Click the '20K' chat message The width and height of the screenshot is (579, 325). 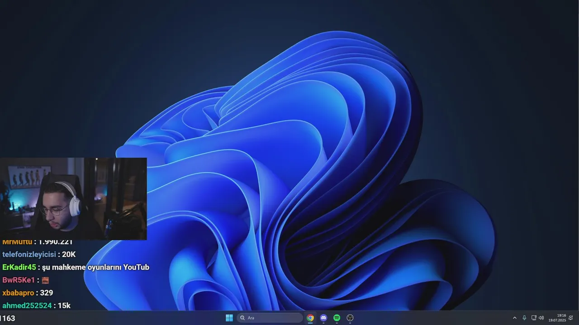(x=69, y=255)
